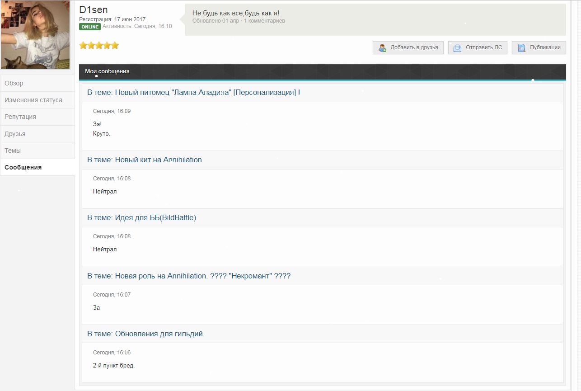Open the Темы sidebar tab
Image resolution: width=581 pixels, height=391 pixels.
click(x=37, y=151)
